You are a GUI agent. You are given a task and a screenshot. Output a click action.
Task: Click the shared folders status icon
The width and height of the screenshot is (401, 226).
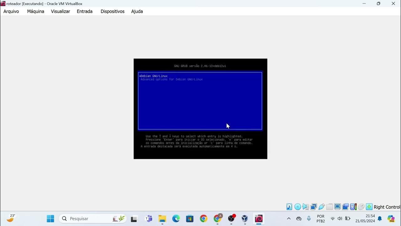point(329,207)
